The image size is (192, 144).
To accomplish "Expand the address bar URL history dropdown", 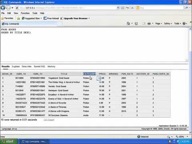I will [x=118, y=8].
